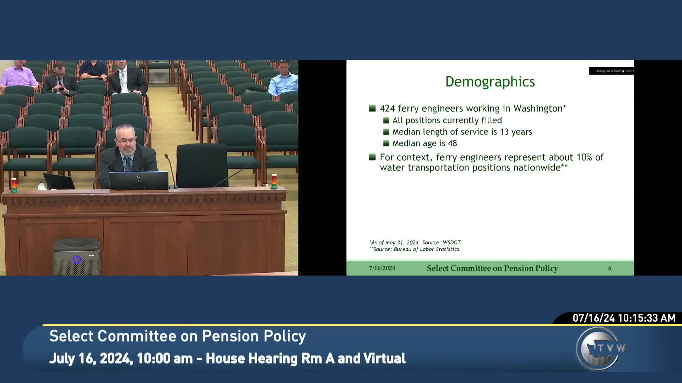682x383 pixels.
Task: Click the green bullet beside 424 ferry engineers
Action: [372, 108]
